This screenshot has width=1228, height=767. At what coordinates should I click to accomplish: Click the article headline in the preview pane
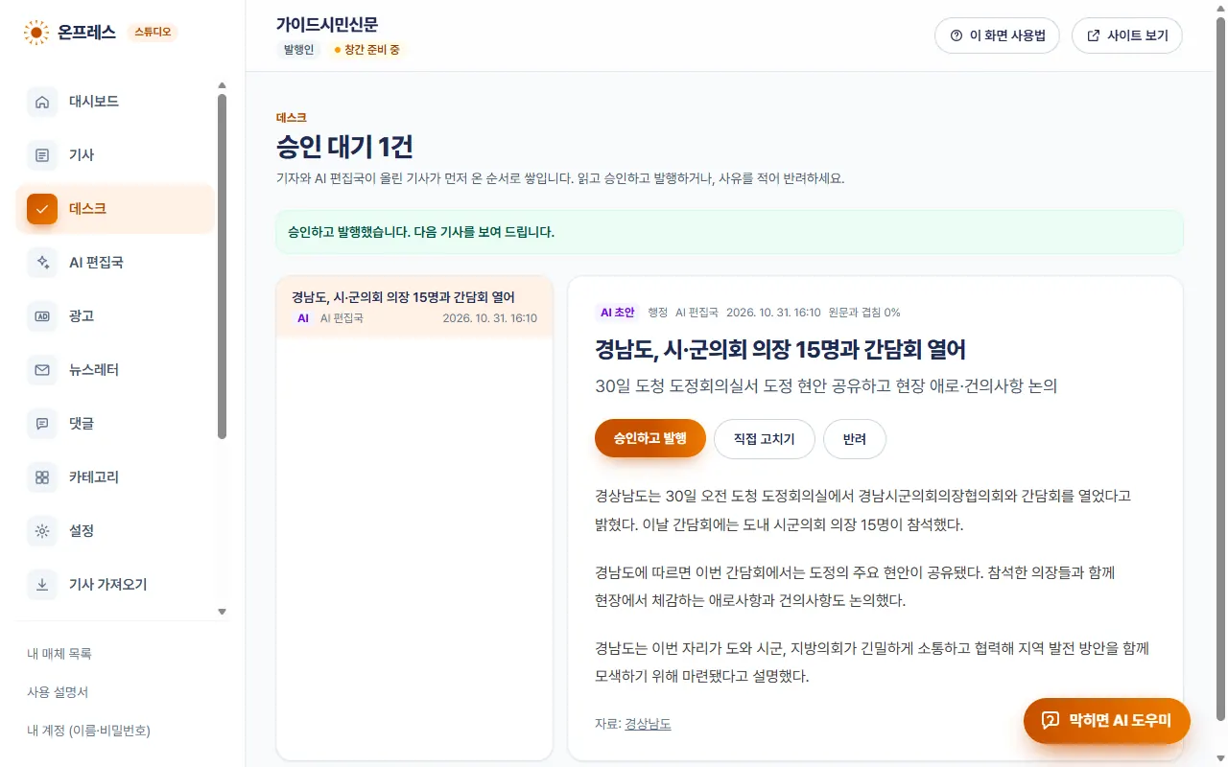point(780,349)
